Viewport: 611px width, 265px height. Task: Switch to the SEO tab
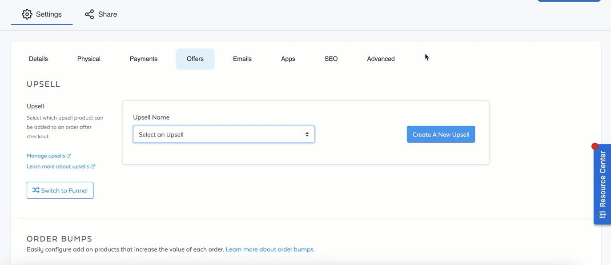tap(331, 59)
